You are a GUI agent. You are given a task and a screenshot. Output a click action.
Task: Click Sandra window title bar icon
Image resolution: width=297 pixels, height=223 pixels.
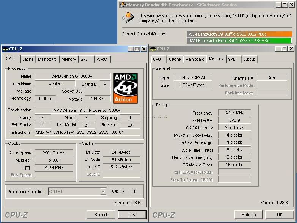(123, 5)
